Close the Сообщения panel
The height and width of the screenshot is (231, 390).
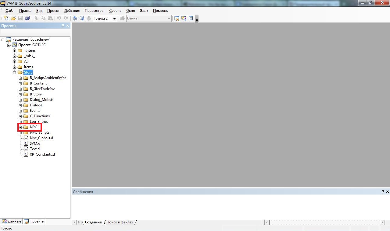coord(388,192)
